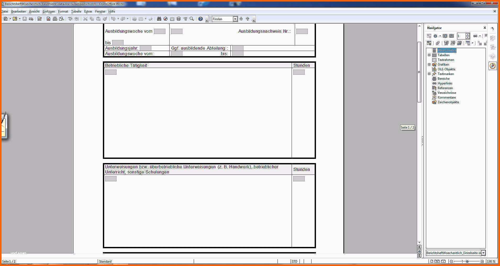Click the Insert Table grid icon
Screen dimensions: 500x266
(141, 19)
